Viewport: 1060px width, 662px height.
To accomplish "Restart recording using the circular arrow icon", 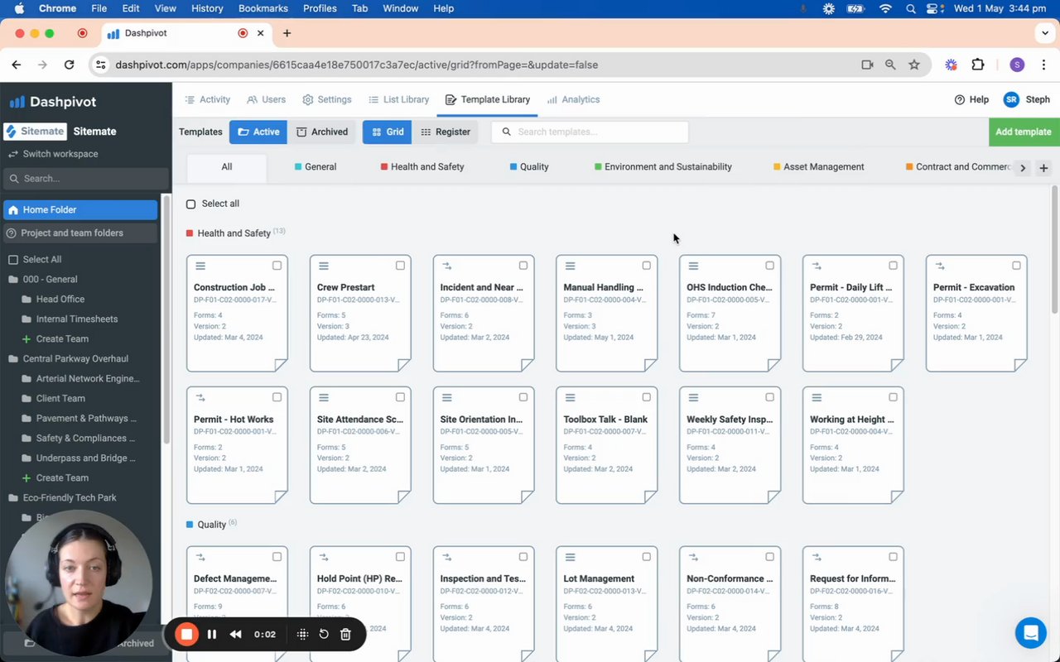I will (324, 635).
